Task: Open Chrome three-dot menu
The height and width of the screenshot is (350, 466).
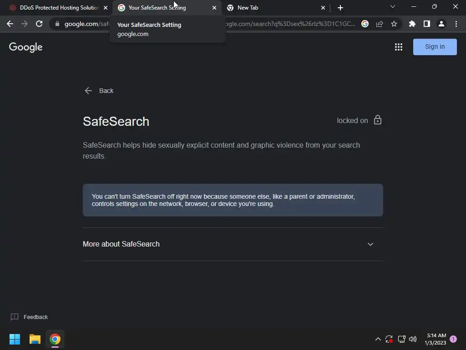Action: click(x=456, y=24)
